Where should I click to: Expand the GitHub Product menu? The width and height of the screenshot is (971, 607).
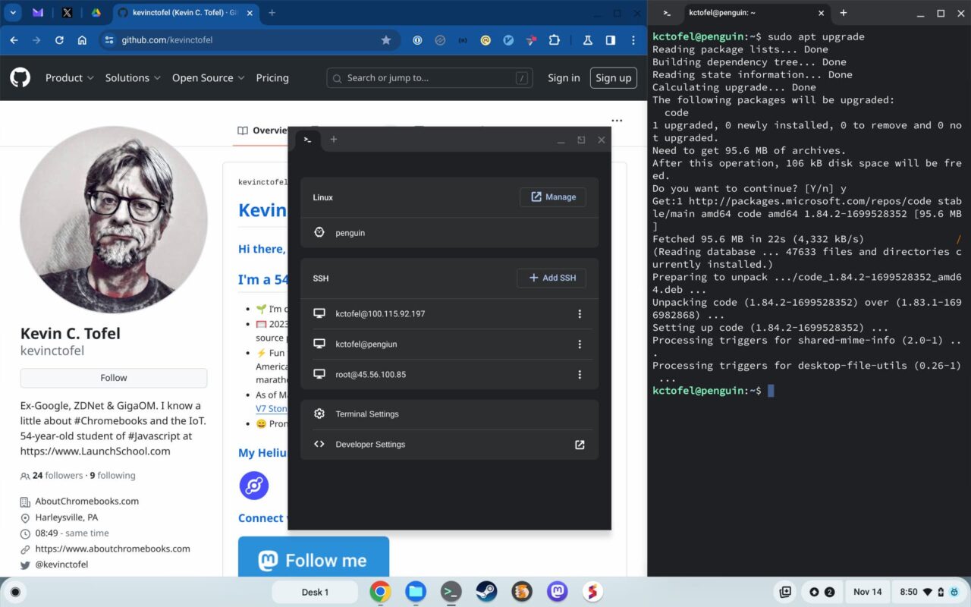click(69, 77)
